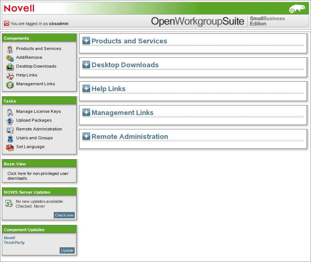The image size is (311, 262).
Task: Click the Remote Administration monitor icon
Action: [10, 130]
